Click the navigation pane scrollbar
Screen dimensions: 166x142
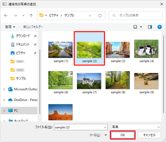40,82
